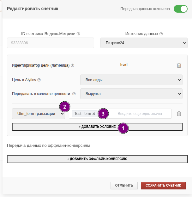This screenshot has height=197, width=192.
Task: Click the counter ID input field
Action: 50,43
